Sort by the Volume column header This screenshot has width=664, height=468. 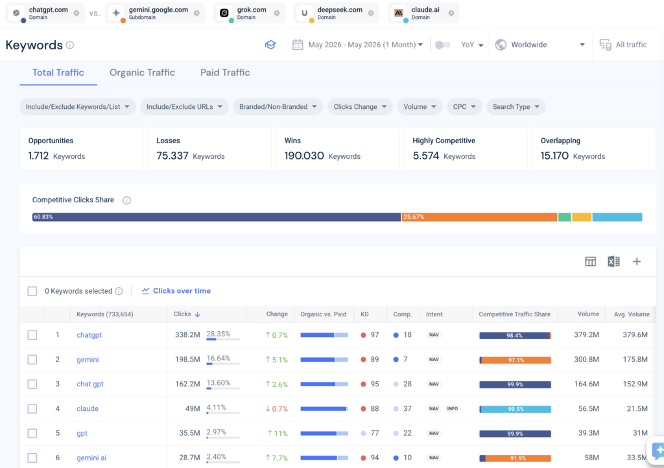click(588, 314)
